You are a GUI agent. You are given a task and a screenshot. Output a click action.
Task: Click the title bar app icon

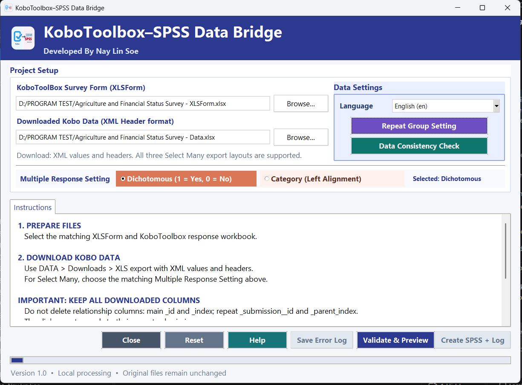coord(8,8)
